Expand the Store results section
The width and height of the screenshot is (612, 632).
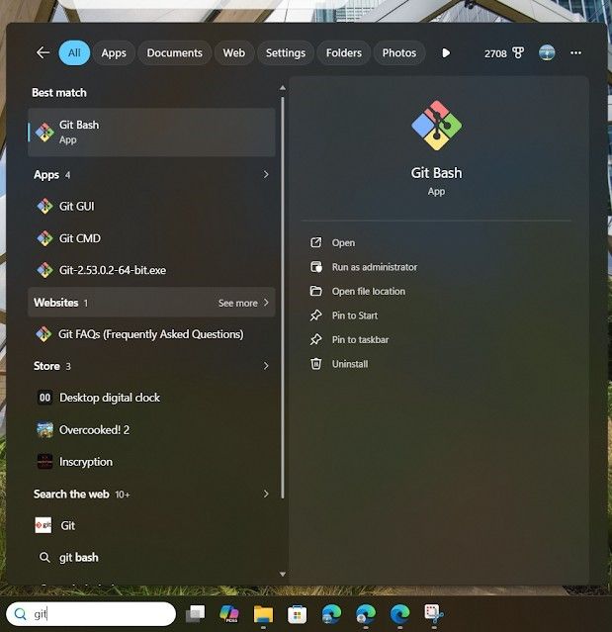pos(266,366)
